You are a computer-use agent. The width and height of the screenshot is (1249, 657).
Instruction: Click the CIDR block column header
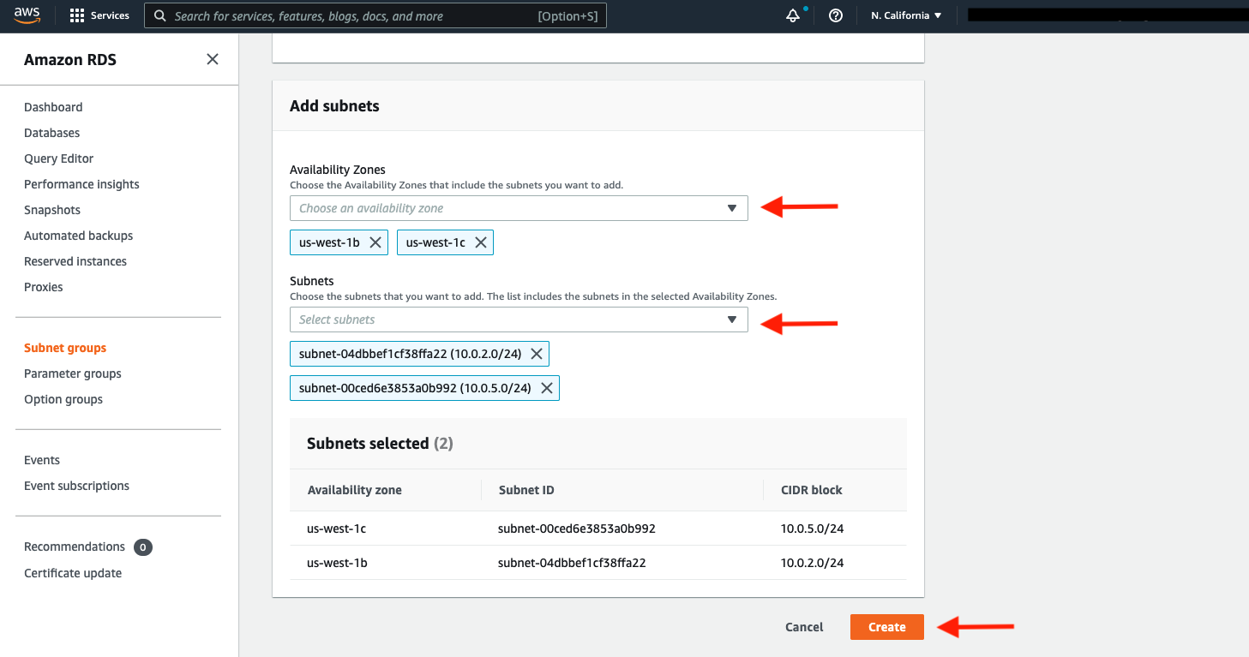pos(811,490)
